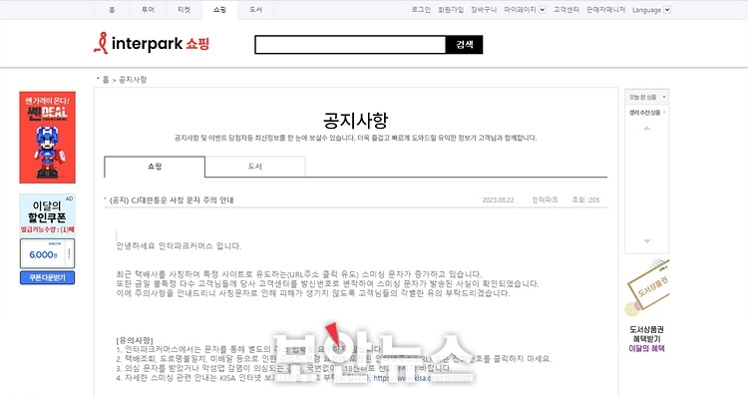Click the [유의사항] heading text

(135, 340)
